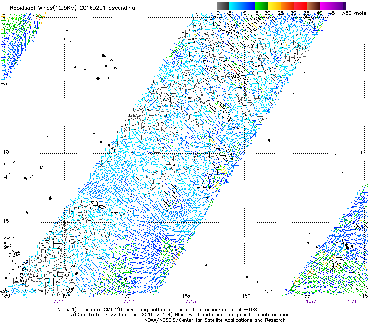Image resolution: width=368 pixels, height=323 pixels.
Task: Click the '-20' latitude axis label
Action: click(x=4, y=291)
